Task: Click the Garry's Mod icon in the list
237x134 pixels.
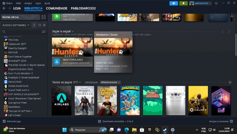Action: [6, 82]
